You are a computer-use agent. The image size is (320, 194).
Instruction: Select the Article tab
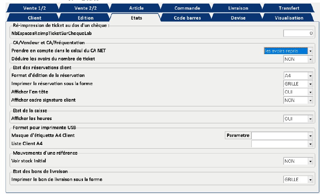click(136, 8)
